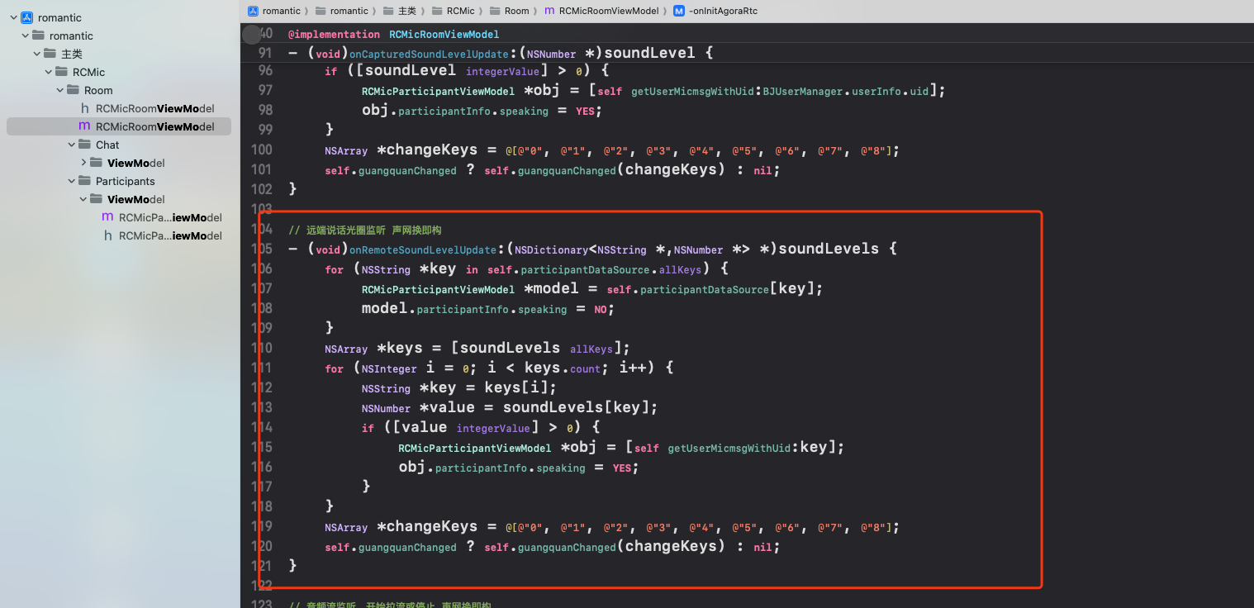Click the RCMic folder icon in the navigator

coord(61,72)
